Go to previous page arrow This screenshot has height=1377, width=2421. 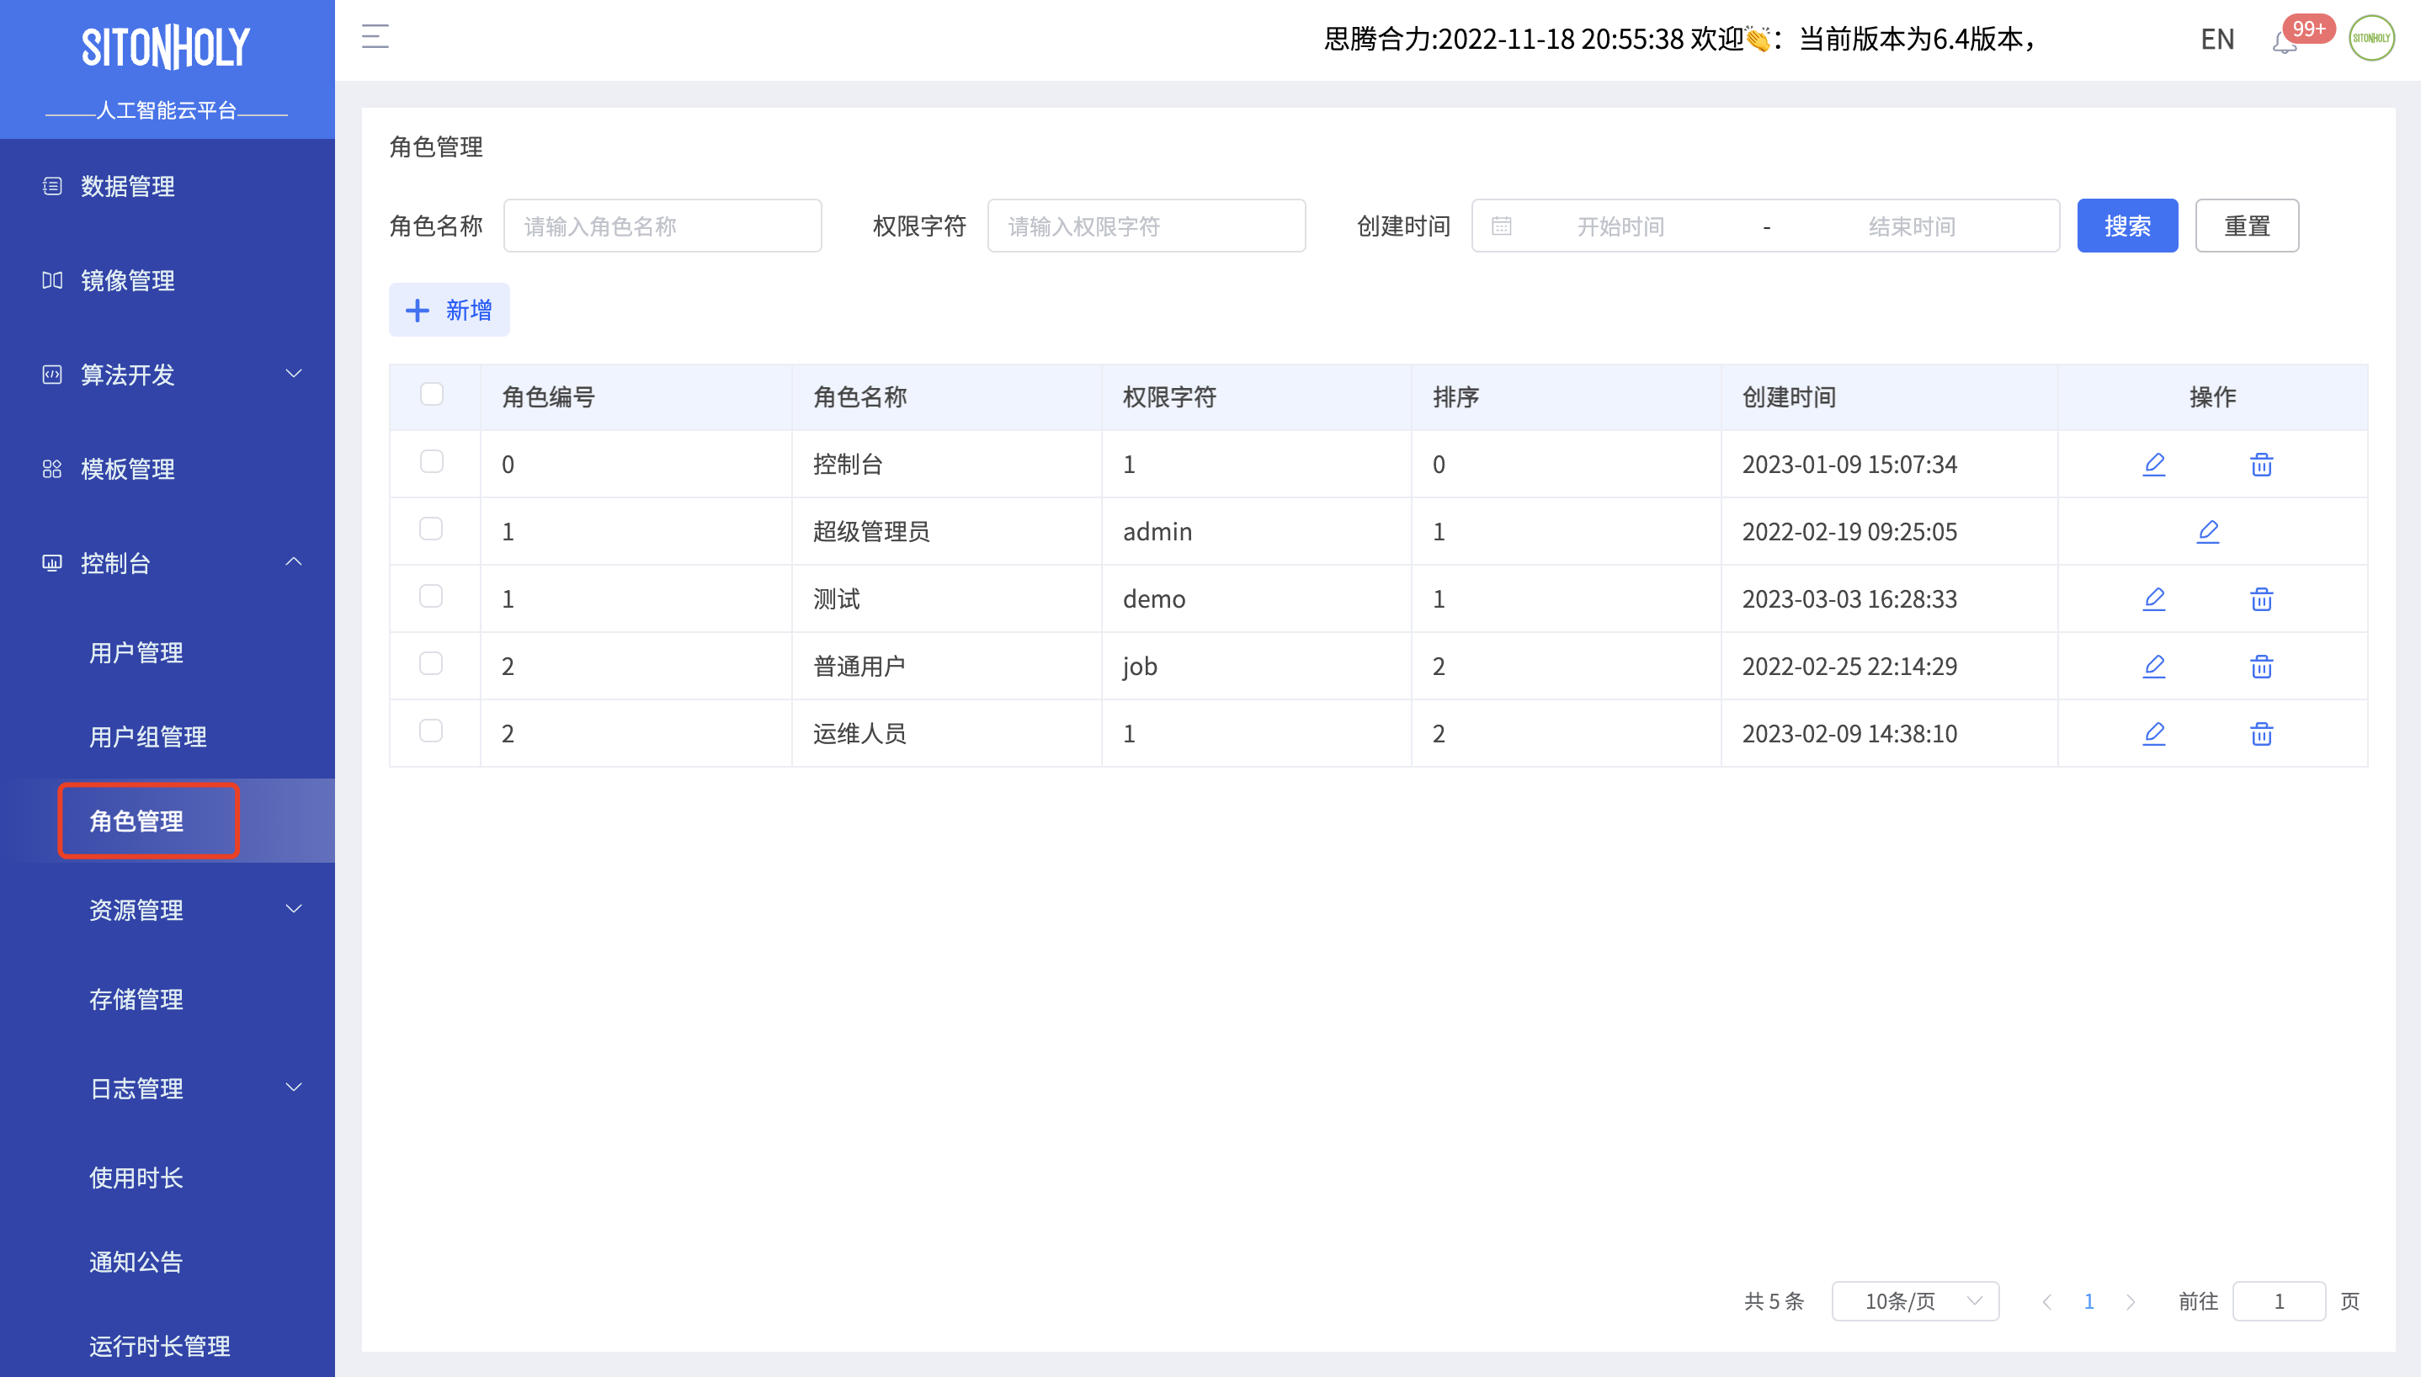point(2046,1302)
